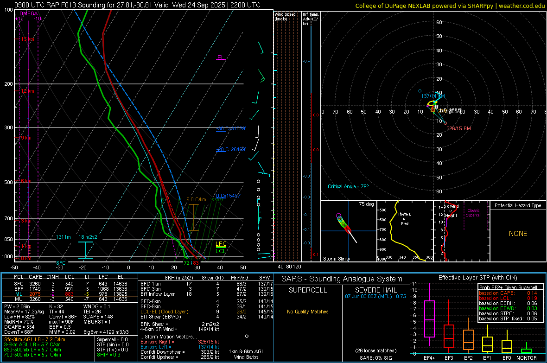Image resolution: width=547 pixels, height=363 pixels.
Task: Click the Effective Layer STP (with CIN) title
Action: (x=478, y=278)
